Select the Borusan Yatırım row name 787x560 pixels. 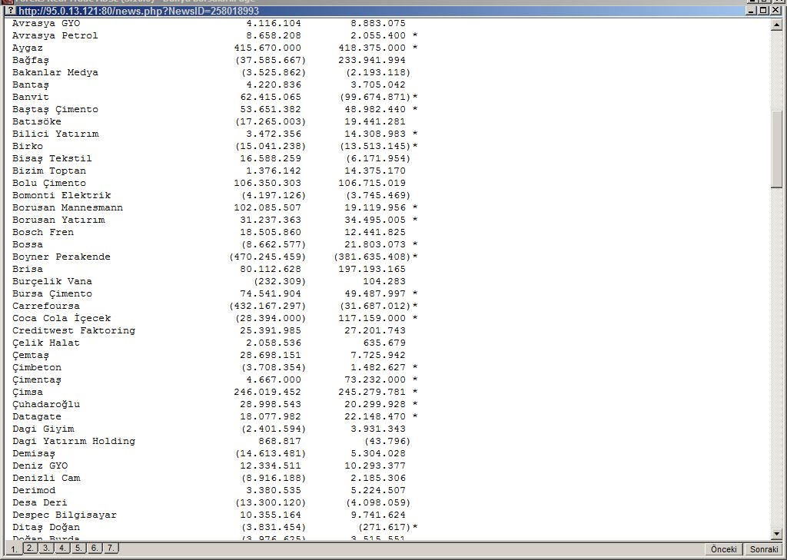coord(58,220)
